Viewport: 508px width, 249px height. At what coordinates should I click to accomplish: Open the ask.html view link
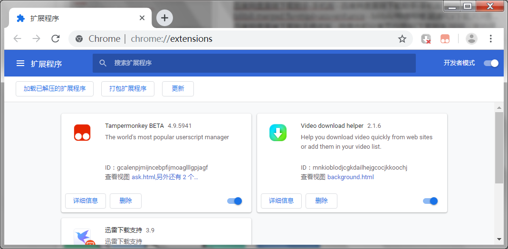[165, 177]
